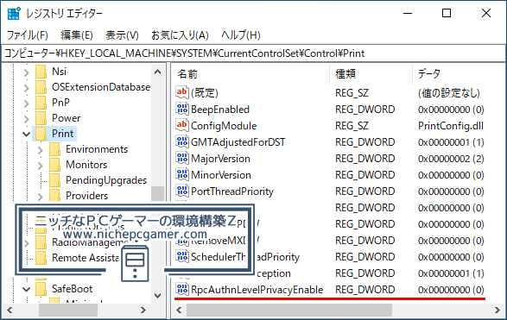Open the 編集(E) menu
This screenshot has width=507, height=320.
(77, 35)
